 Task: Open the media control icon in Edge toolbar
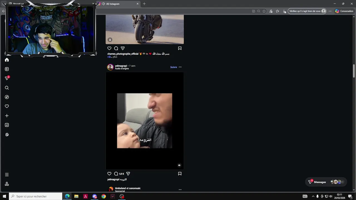[271, 11]
